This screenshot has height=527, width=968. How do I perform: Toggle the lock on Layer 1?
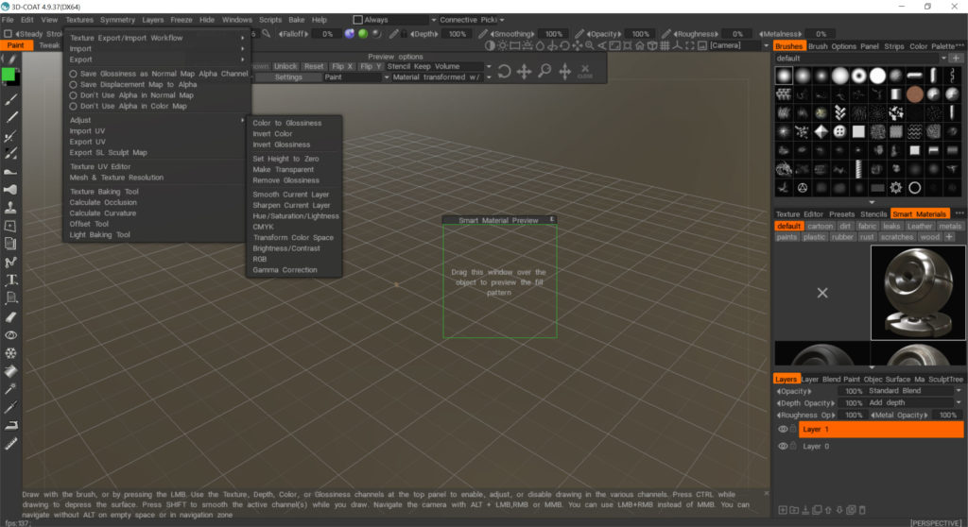pyautogui.click(x=793, y=430)
